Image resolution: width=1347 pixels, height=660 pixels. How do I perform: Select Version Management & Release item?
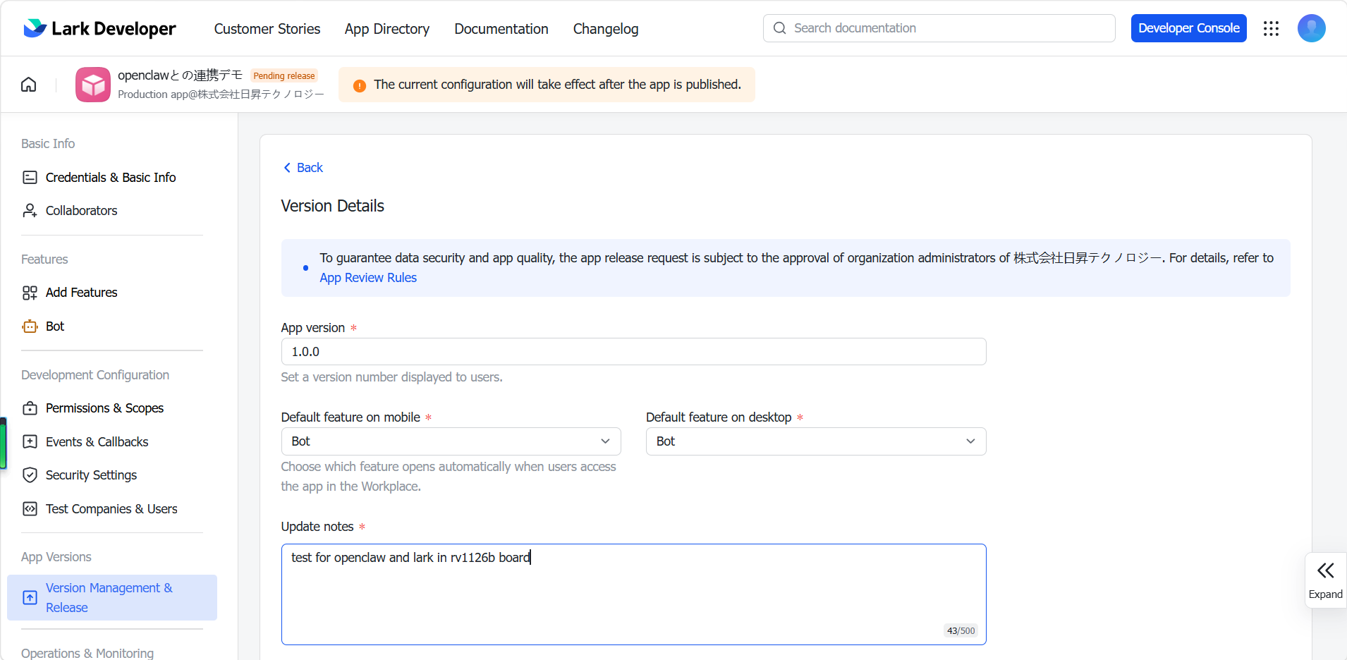tap(112, 598)
